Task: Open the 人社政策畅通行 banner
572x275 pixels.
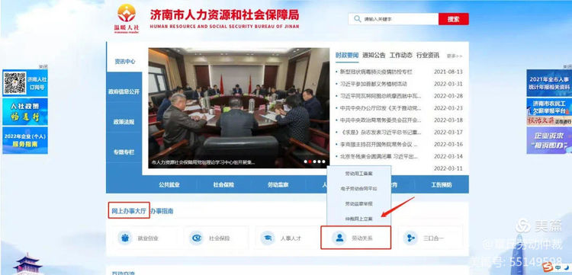Action: tap(25, 112)
